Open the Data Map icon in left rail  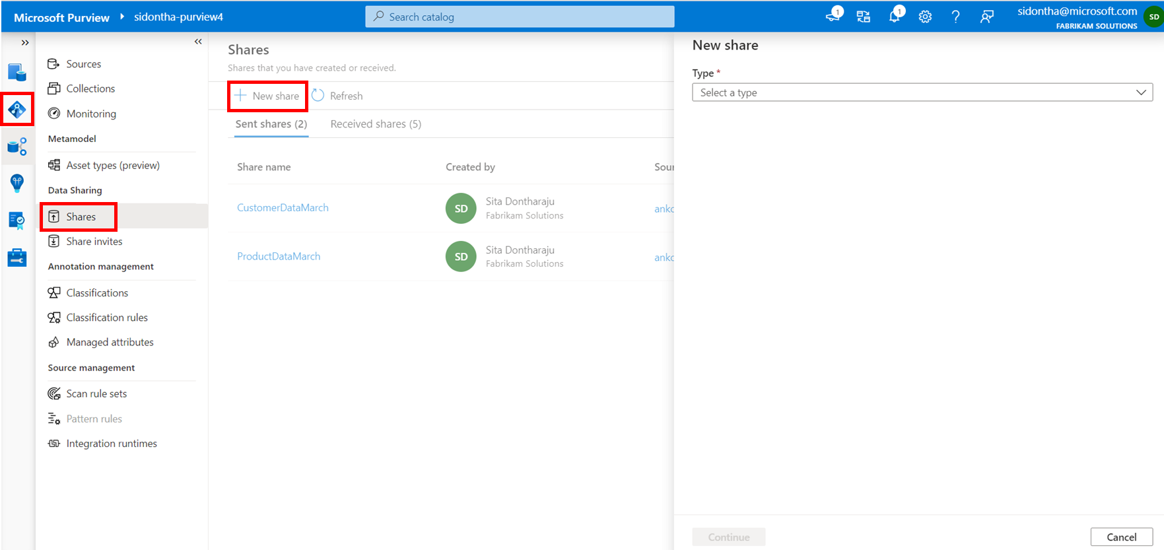[17, 110]
